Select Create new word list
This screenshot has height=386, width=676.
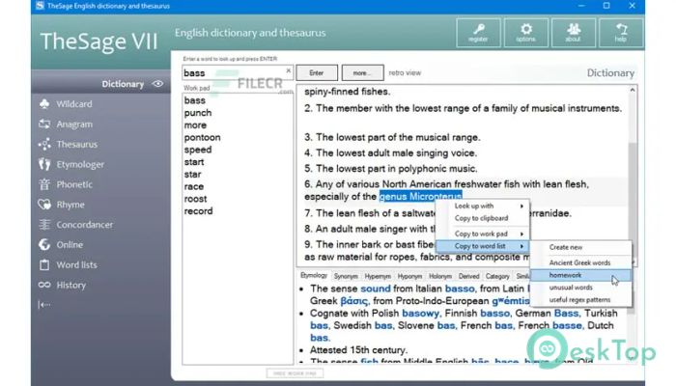[x=580, y=247]
